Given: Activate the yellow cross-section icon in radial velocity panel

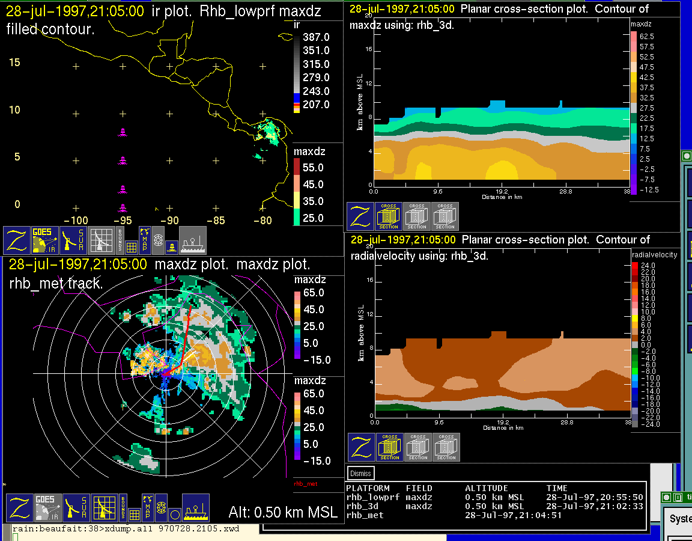Looking at the screenshot, I should click(390, 447).
